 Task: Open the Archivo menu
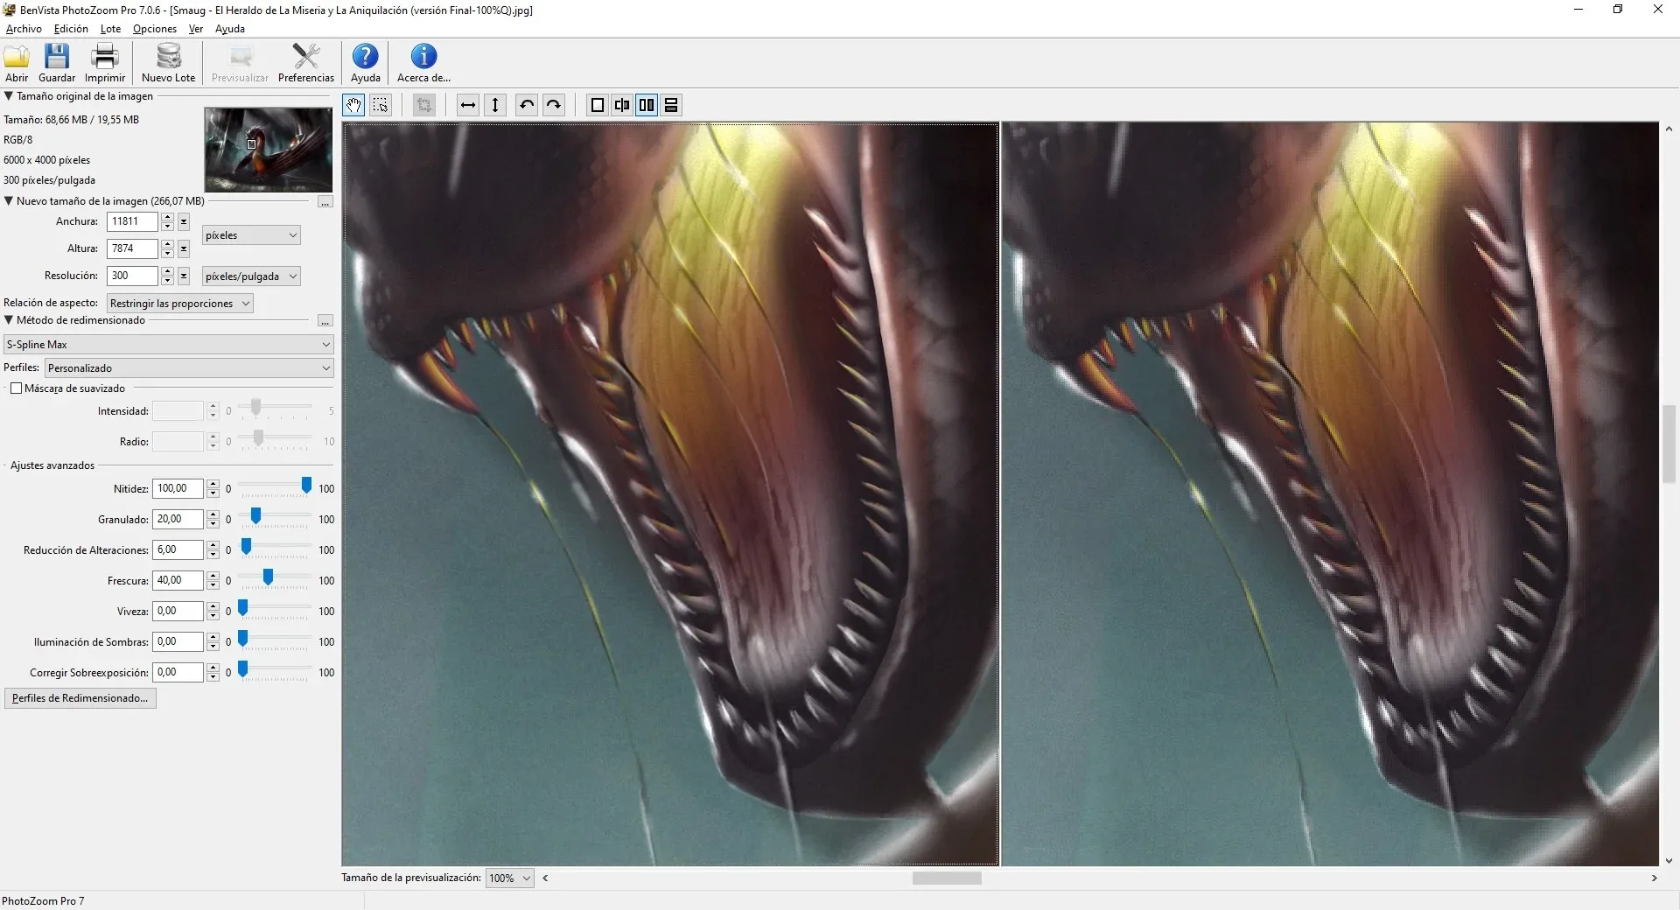coord(24,29)
